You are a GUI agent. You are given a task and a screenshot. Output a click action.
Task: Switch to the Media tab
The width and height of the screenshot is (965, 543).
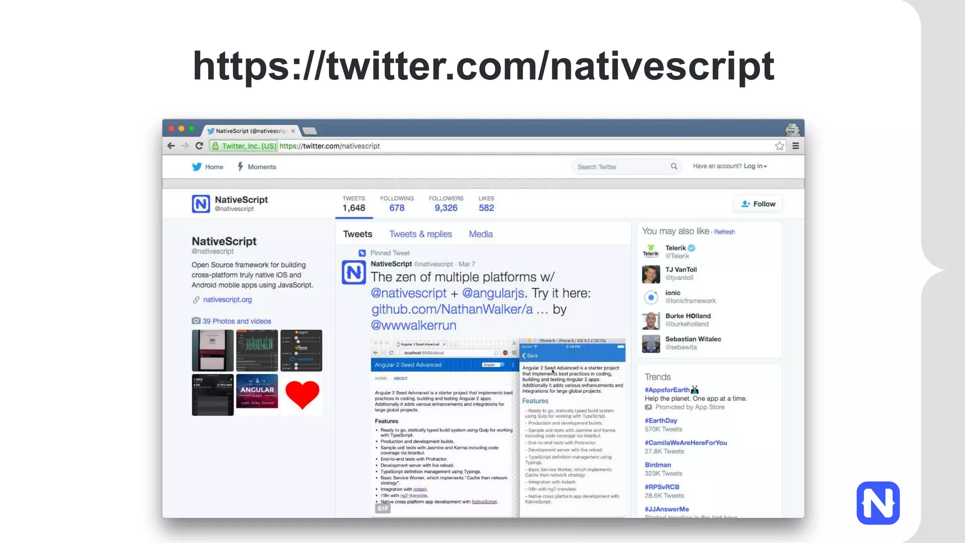pos(481,234)
